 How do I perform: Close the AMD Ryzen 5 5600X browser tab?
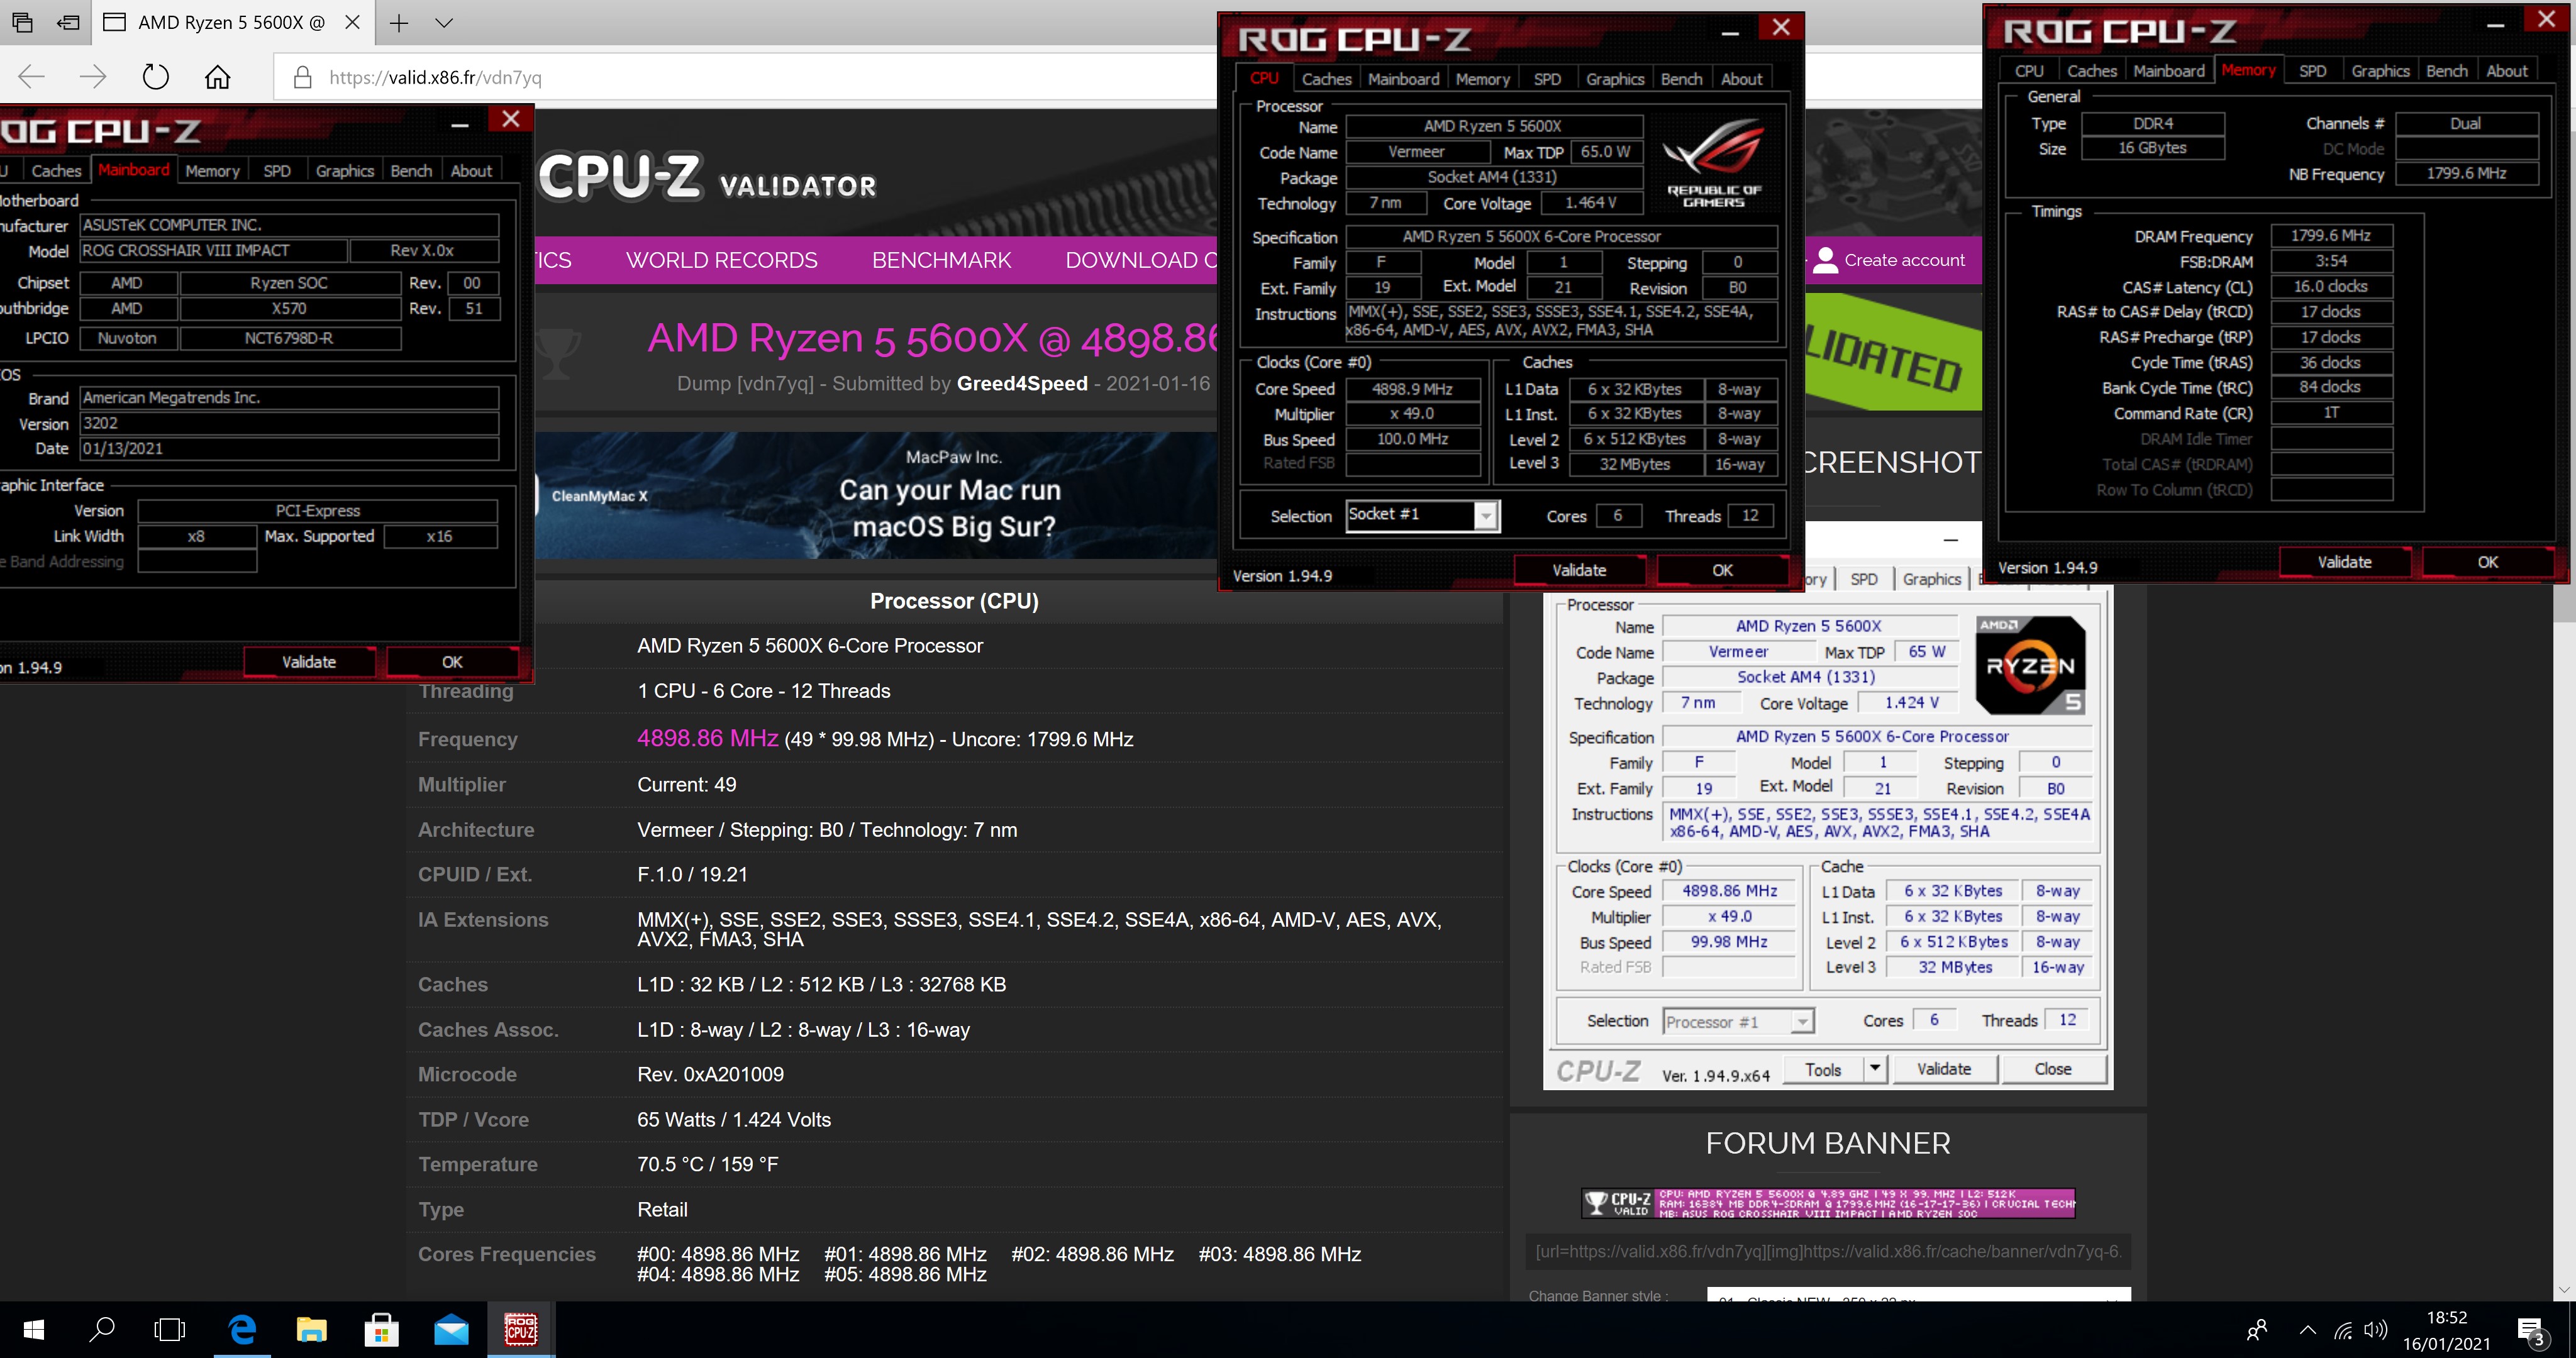click(352, 22)
